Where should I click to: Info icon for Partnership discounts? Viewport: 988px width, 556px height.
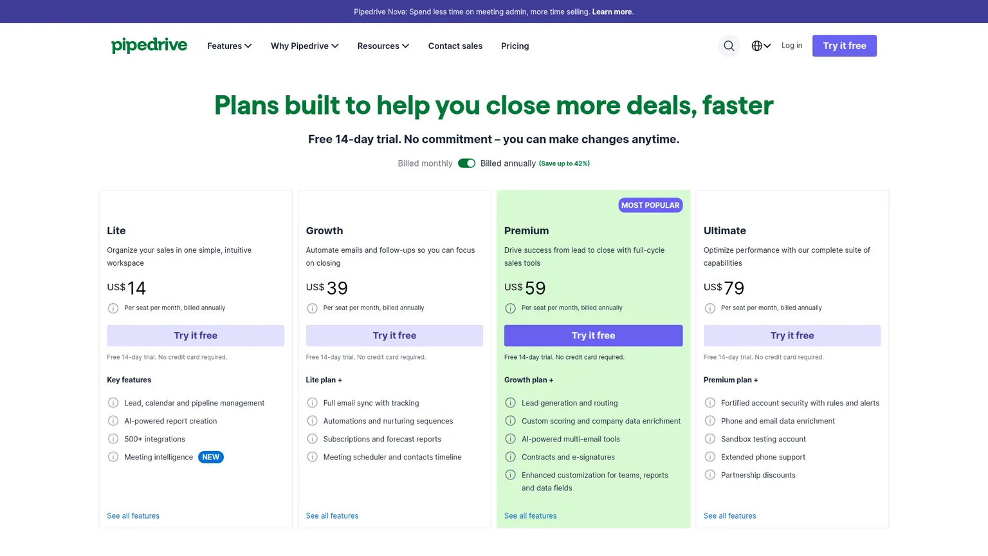(x=710, y=475)
